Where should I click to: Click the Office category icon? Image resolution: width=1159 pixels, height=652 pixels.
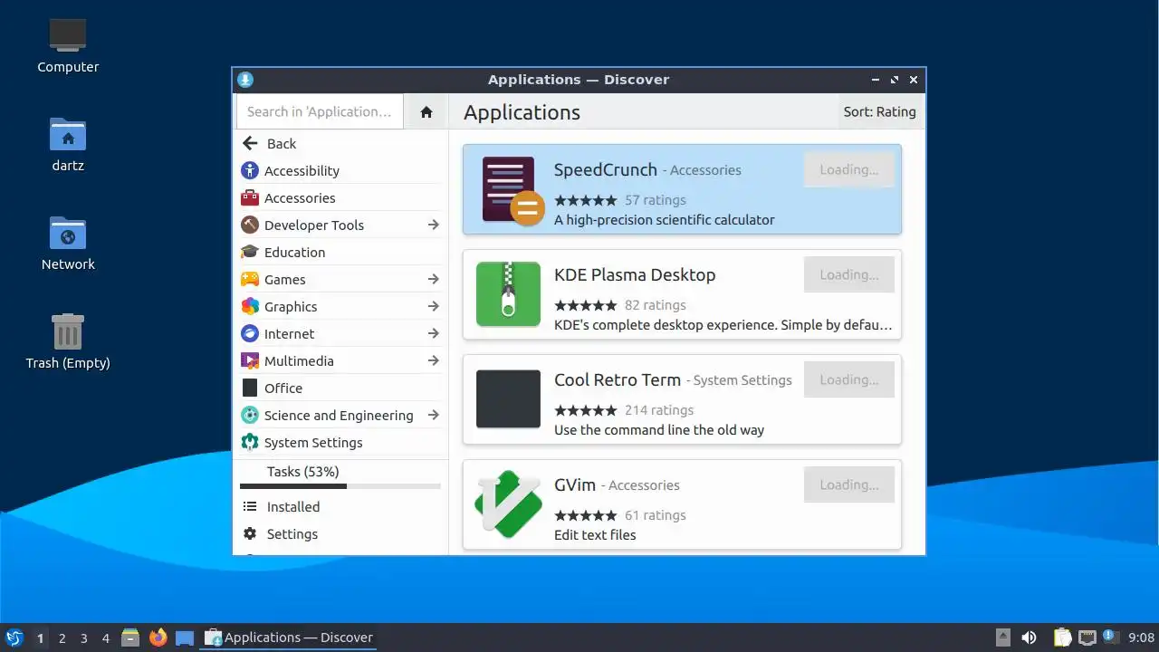pos(250,388)
